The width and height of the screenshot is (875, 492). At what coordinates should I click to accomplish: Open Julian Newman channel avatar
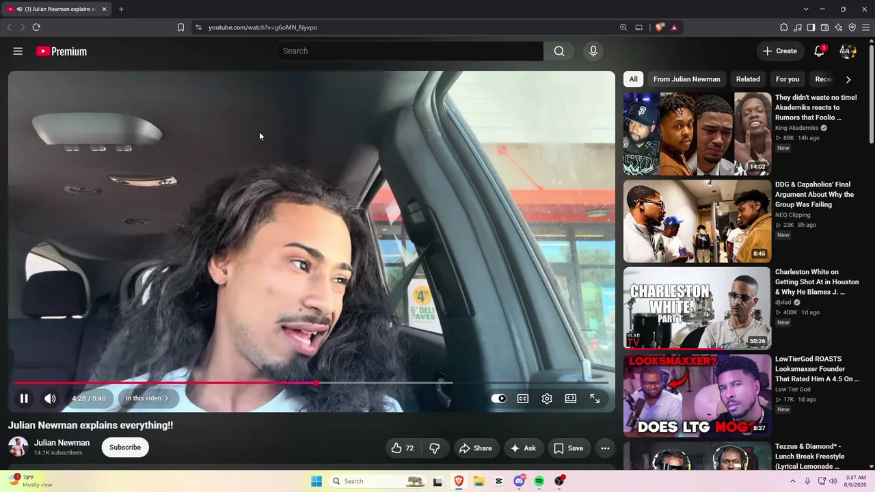coord(18,447)
